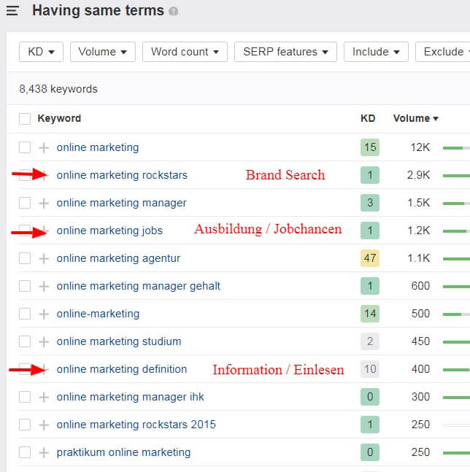Open the hamburger menu icon
This screenshot has height=472, width=470.
coord(12,11)
